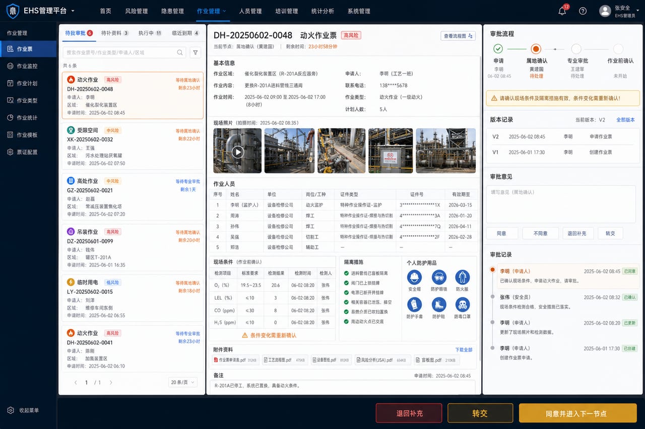Play the first site photo video
This screenshot has height=429, width=645.
pyautogui.click(x=238, y=152)
